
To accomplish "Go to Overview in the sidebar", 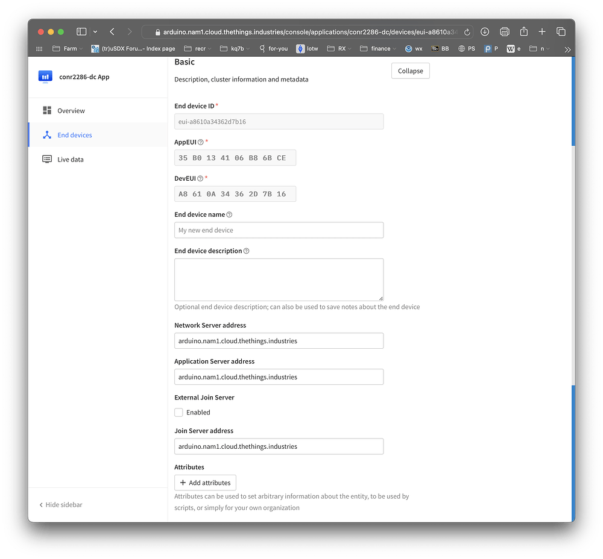I will 98,111.
